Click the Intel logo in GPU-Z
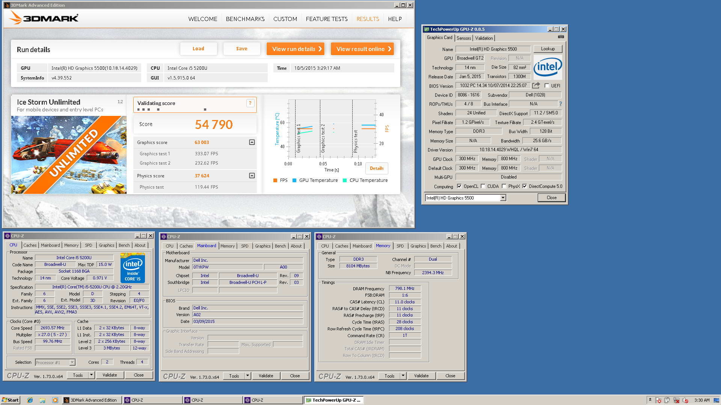 pos(548,67)
